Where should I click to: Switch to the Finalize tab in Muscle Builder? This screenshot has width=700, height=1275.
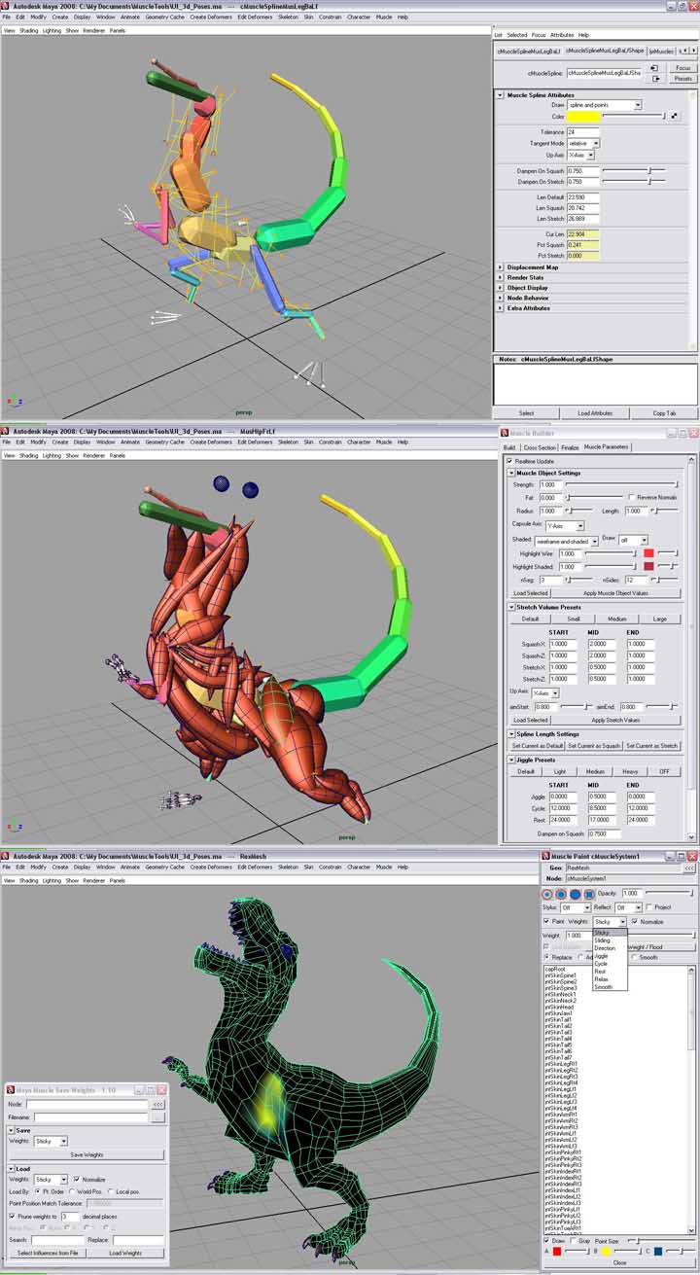pos(571,447)
